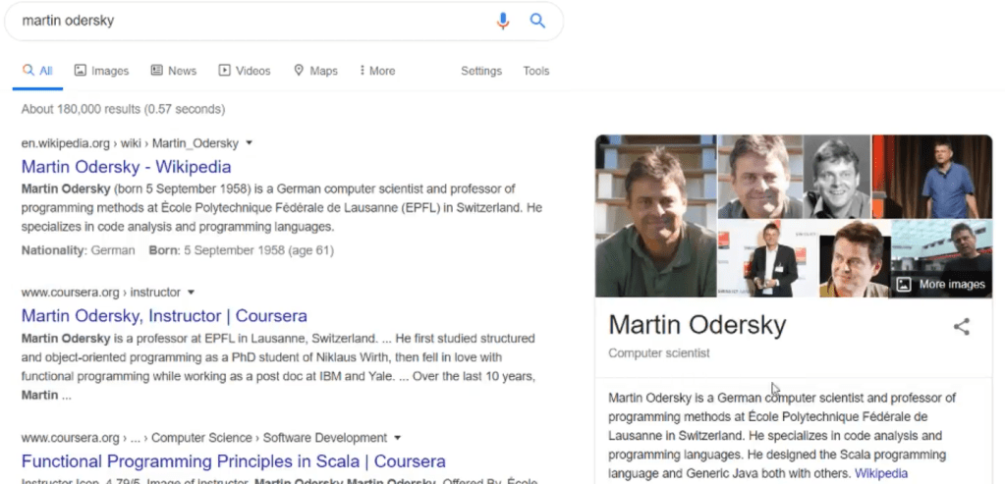Open the Martin Odersky - Wikipedia result
Image resolution: width=1005 pixels, height=484 pixels.
pyautogui.click(x=127, y=167)
